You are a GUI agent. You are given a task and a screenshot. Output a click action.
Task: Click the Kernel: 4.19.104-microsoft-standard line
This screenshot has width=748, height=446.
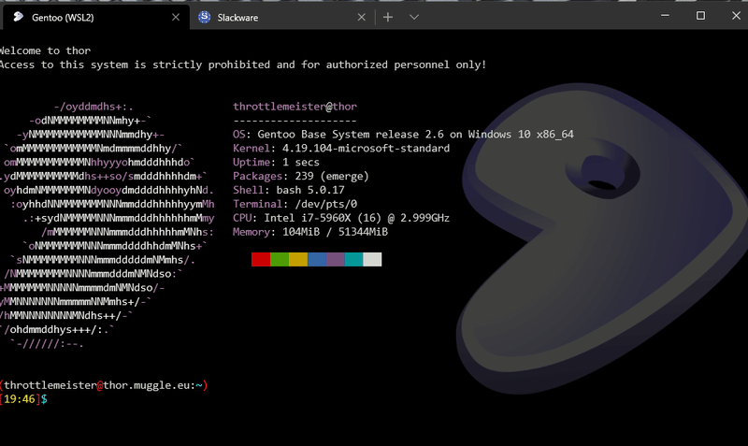(x=341, y=149)
